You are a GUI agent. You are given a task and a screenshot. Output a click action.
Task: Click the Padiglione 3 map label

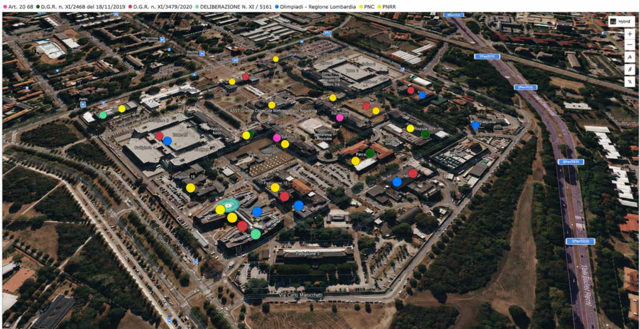click(x=301, y=254)
